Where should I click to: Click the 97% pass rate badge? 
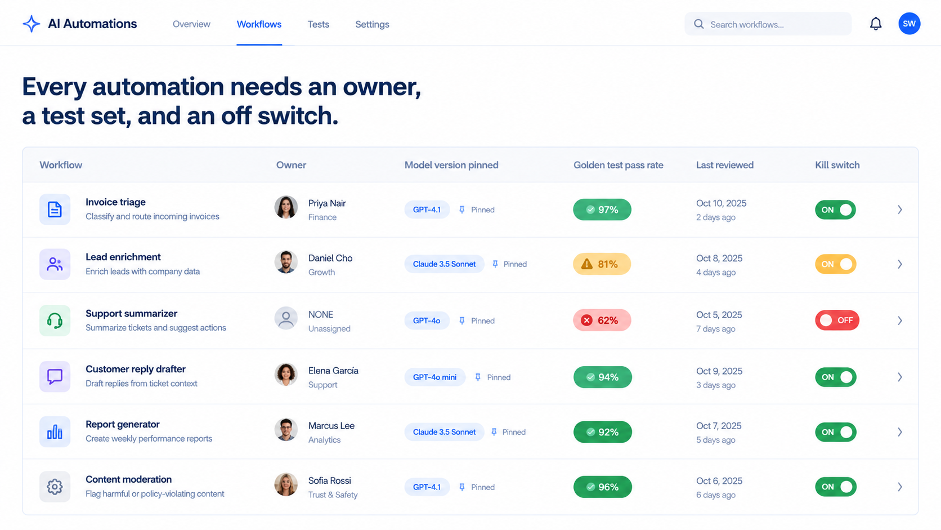coord(602,210)
